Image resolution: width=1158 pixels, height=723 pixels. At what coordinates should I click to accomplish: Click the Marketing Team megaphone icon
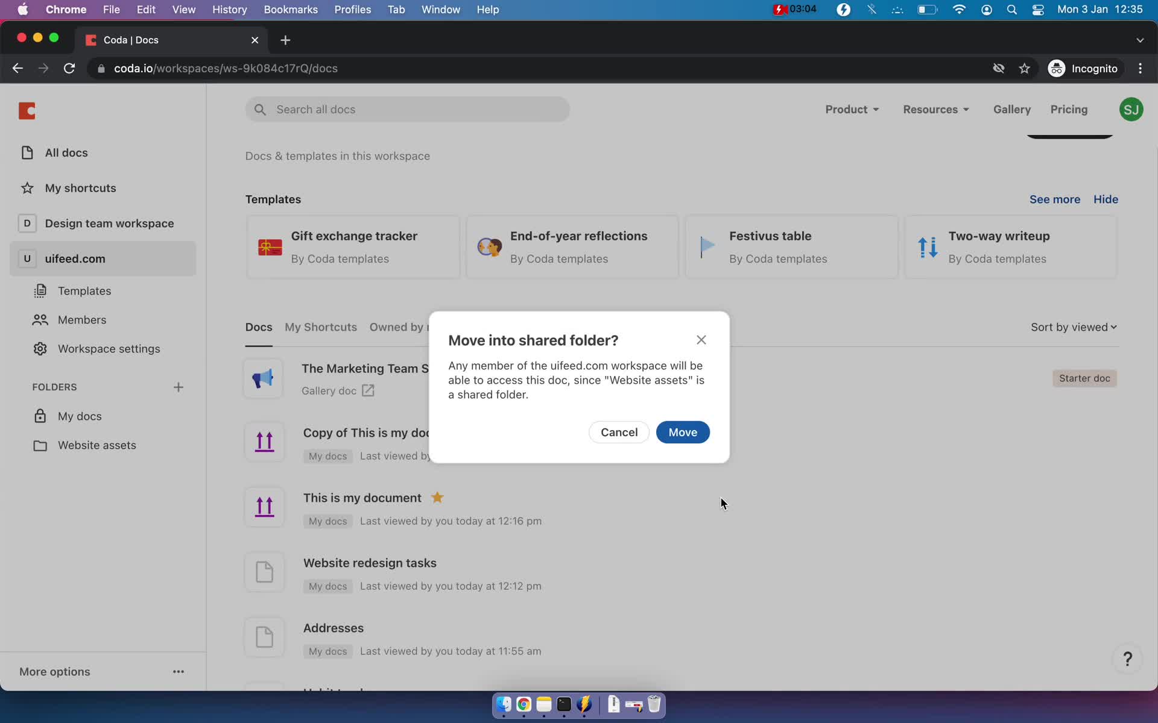(263, 378)
